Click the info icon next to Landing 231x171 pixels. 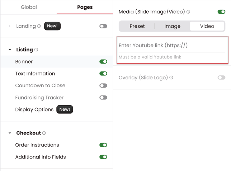(x=39, y=26)
